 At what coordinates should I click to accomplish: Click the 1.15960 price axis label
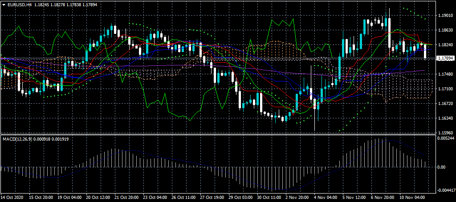445,133
